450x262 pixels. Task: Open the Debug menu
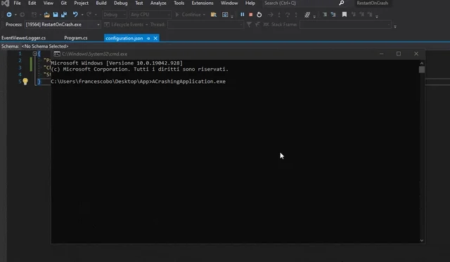120,3
